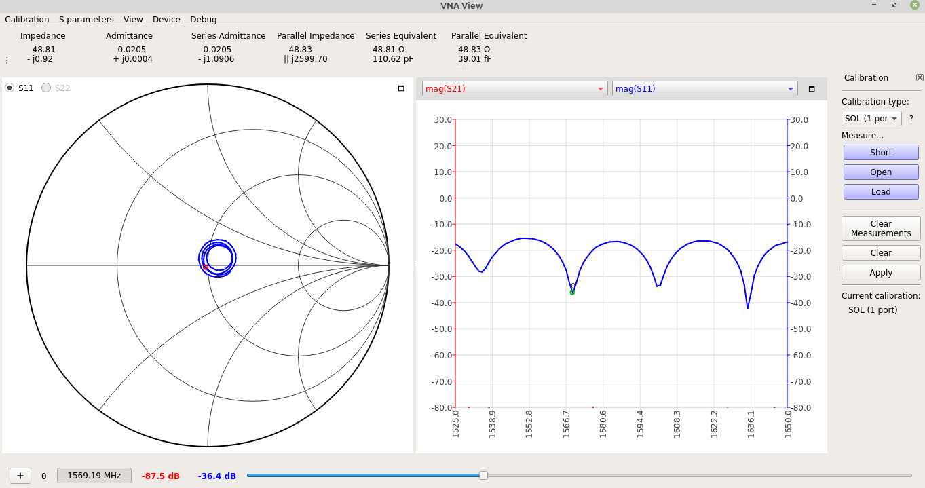Click the Series Admittance heading
The width and height of the screenshot is (925, 488).
click(x=229, y=36)
